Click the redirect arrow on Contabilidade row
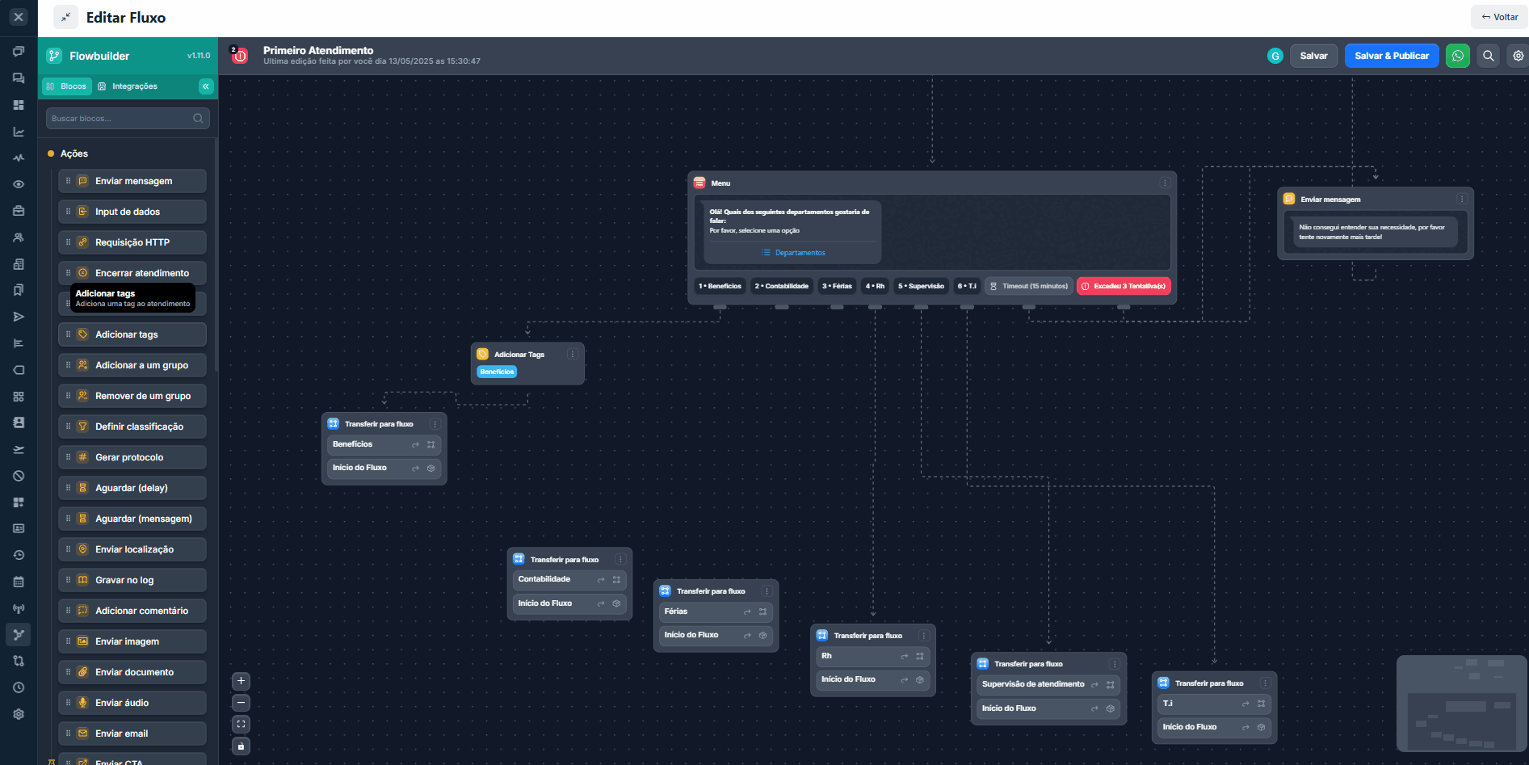1529x765 pixels. [600, 580]
